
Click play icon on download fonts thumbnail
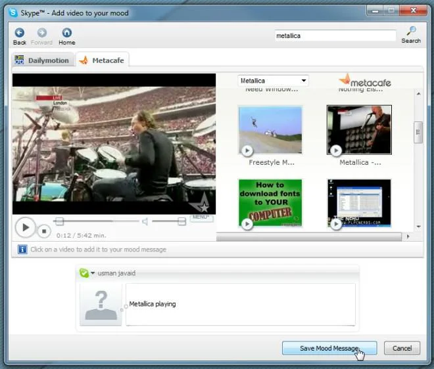(247, 224)
